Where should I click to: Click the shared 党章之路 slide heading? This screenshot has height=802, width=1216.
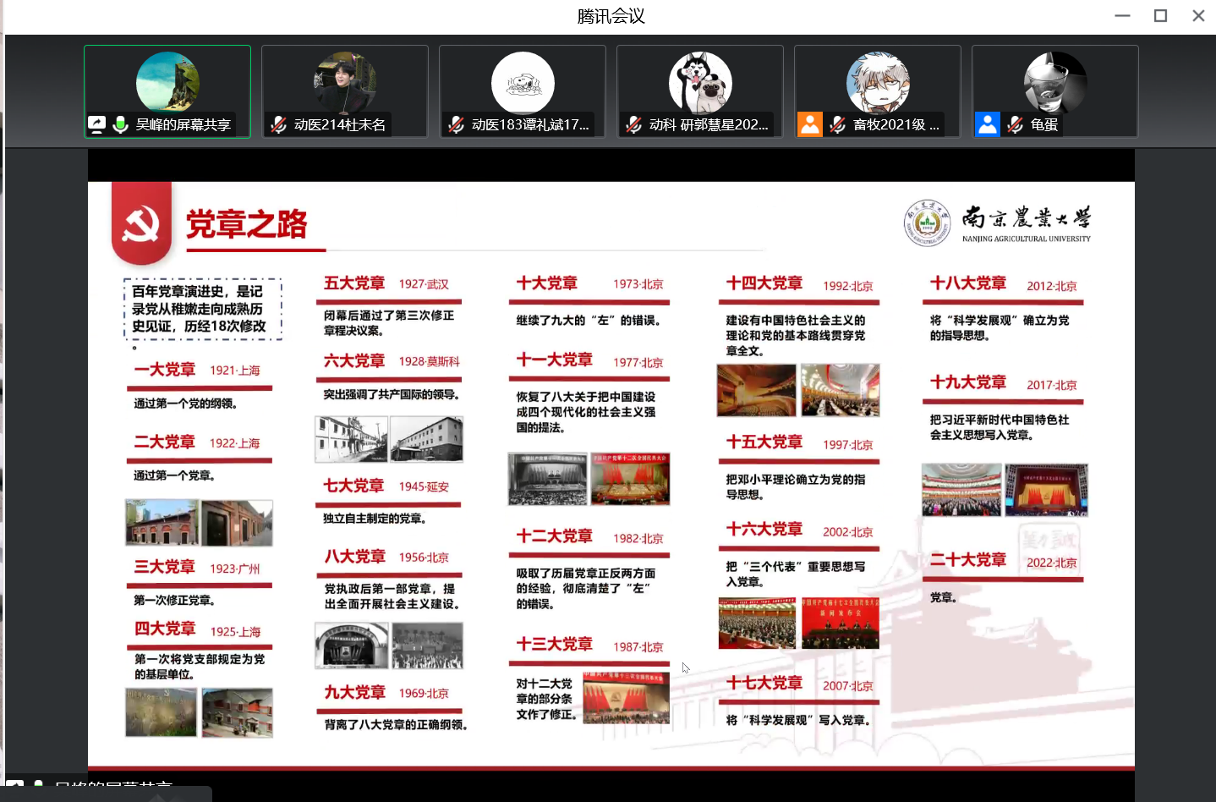tap(246, 224)
